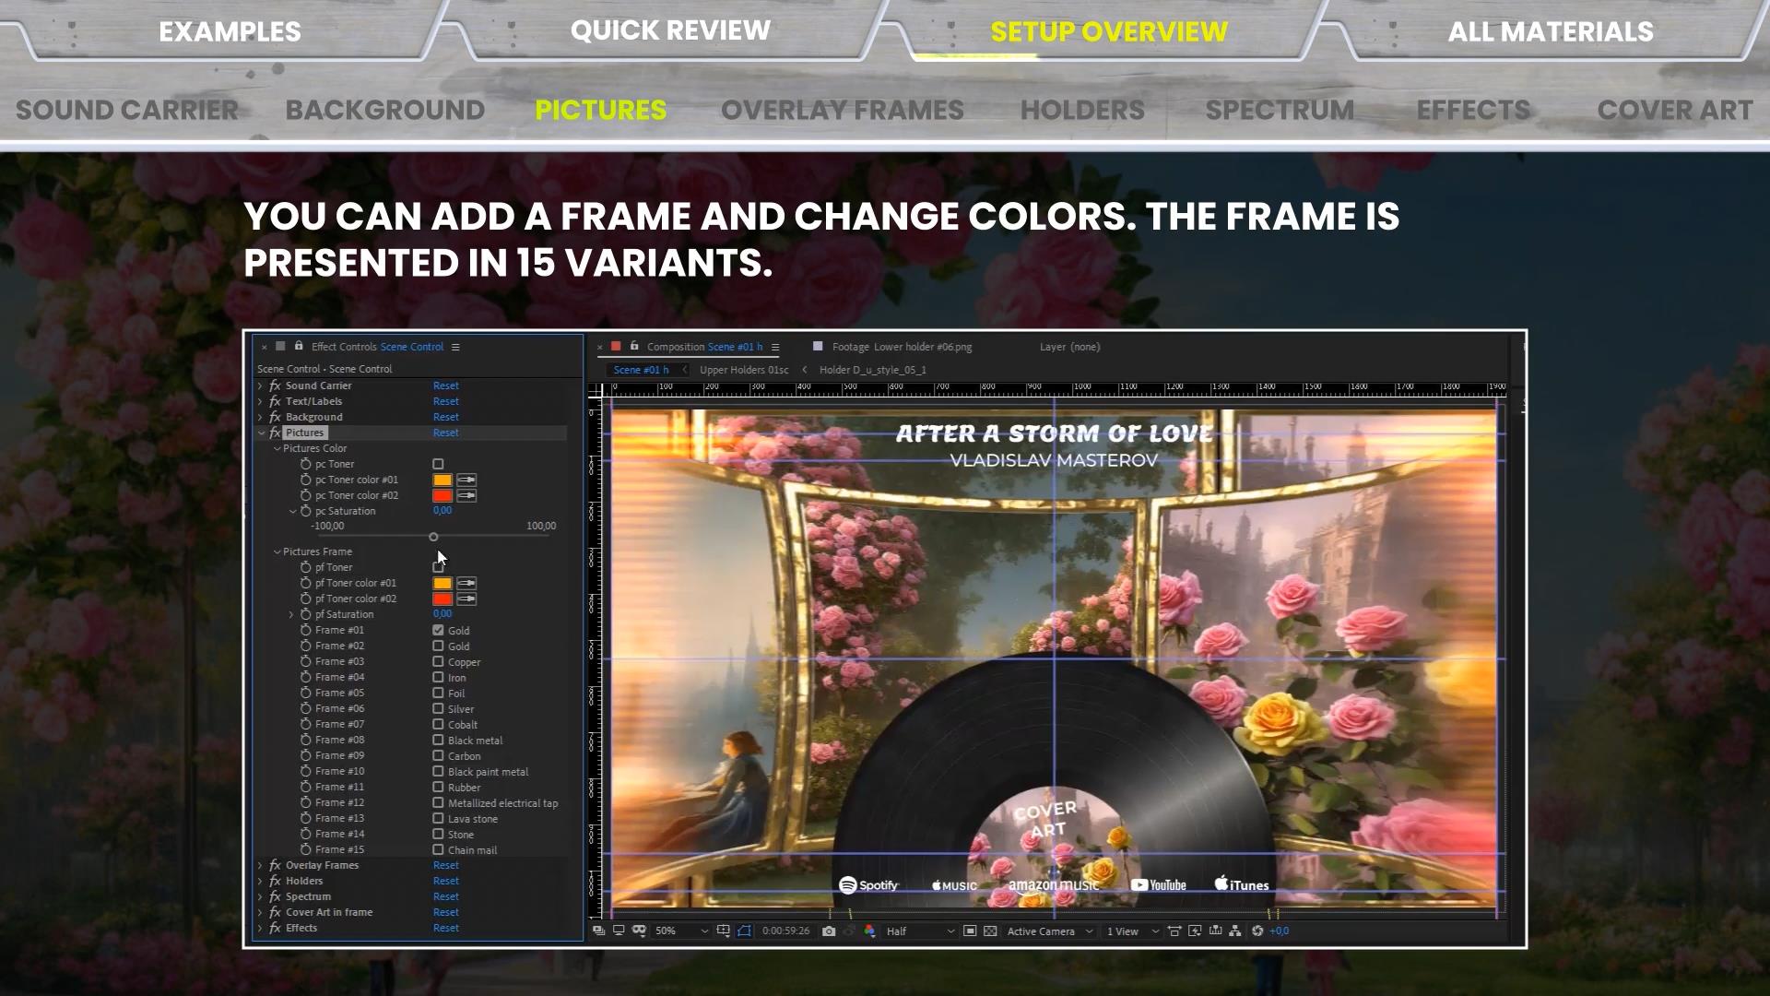Check the Frame #06 Silver checkbox
This screenshot has height=996, width=1770.
tap(438, 709)
